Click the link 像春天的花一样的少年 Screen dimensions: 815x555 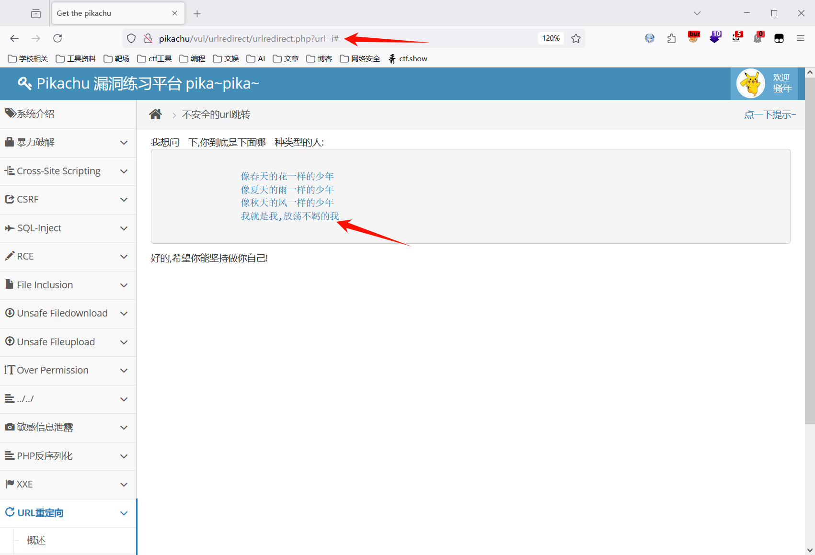pos(287,176)
